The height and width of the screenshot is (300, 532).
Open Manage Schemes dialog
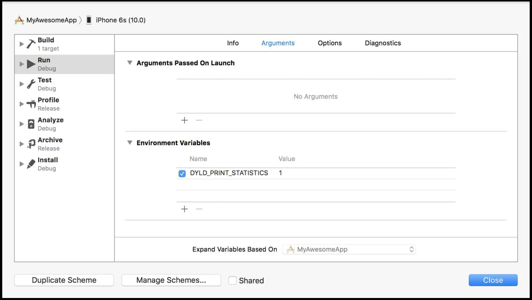pos(171,280)
